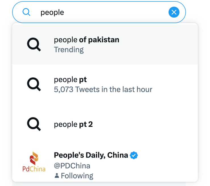Select the "people of pakistan" suggestion
210x186 pixels.
87,40
